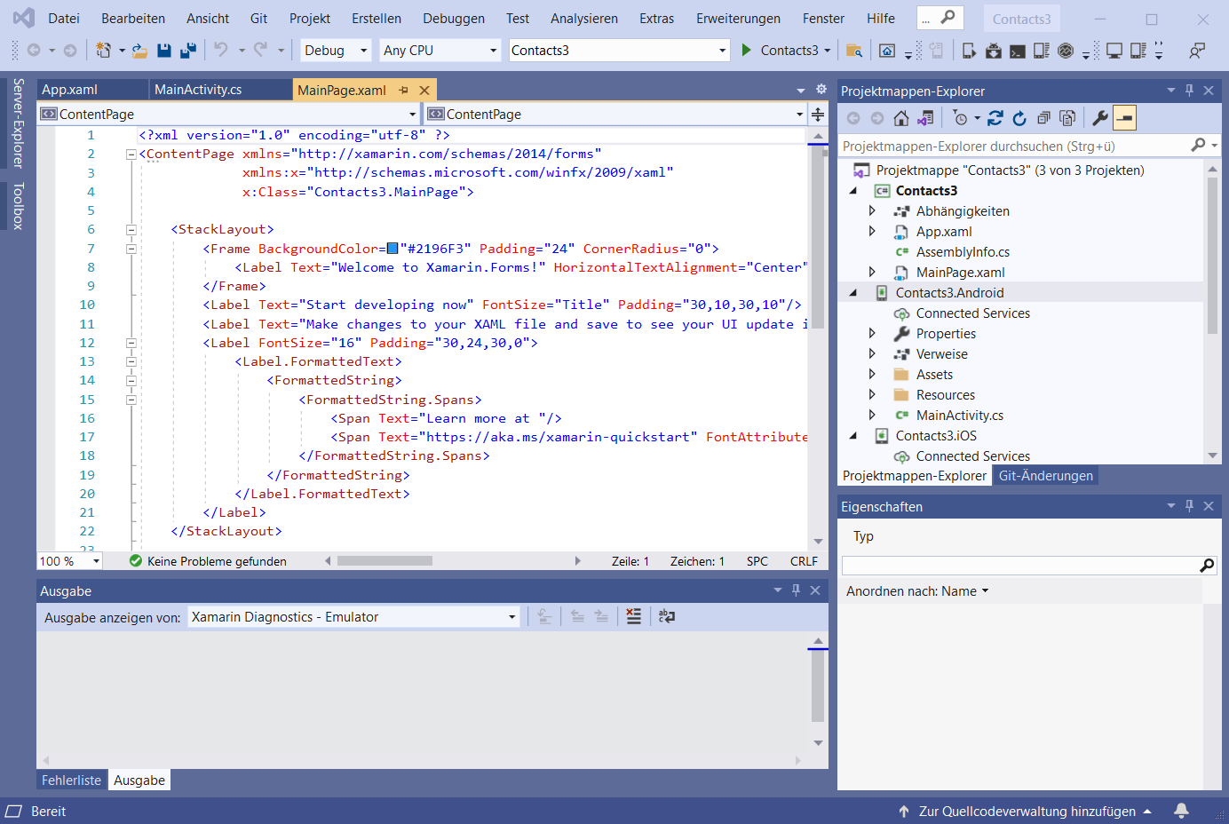Click the Open File folder icon
This screenshot has width=1229, height=824.
139,51
